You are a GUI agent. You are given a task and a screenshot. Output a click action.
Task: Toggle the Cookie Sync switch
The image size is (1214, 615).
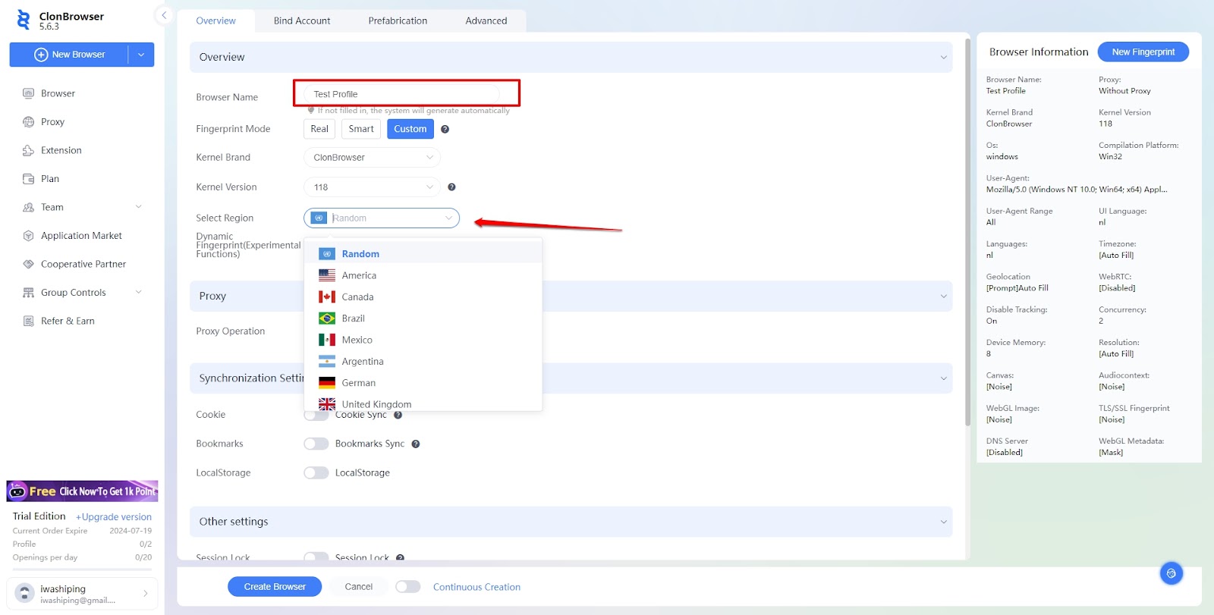[316, 416]
